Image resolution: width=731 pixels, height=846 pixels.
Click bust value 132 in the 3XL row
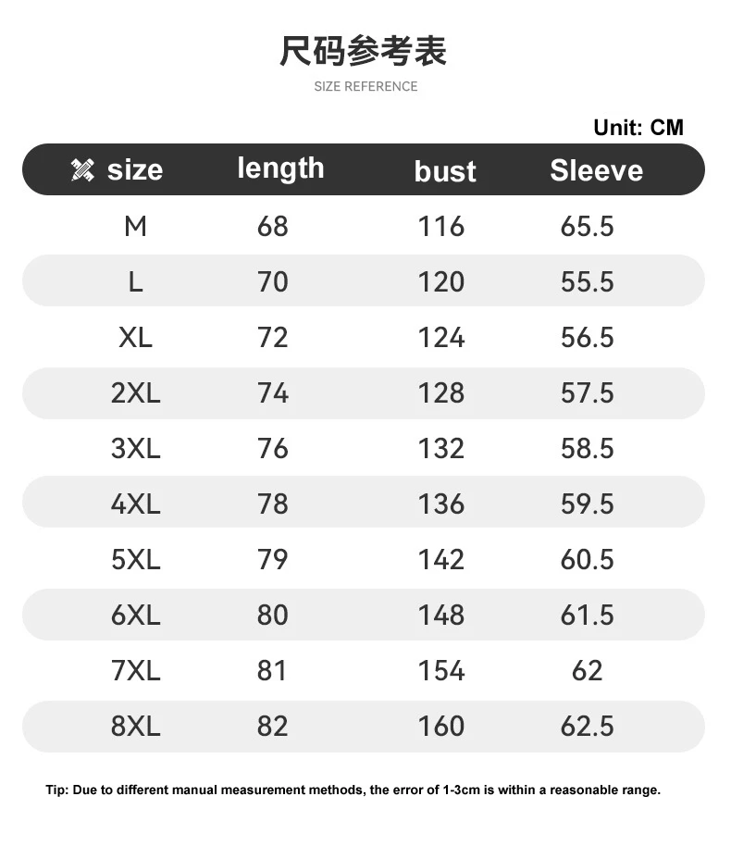[x=440, y=448]
